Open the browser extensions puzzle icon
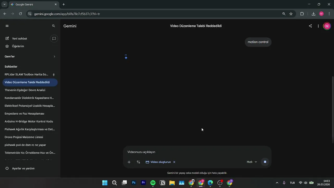The height and width of the screenshot is (188, 334). tap(302, 14)
